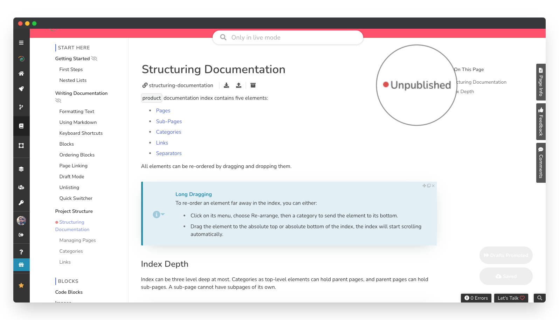Open the info callout type dropdown
Image resolution: width=559 pixels, height=320 pixels.
click(159, 215)
